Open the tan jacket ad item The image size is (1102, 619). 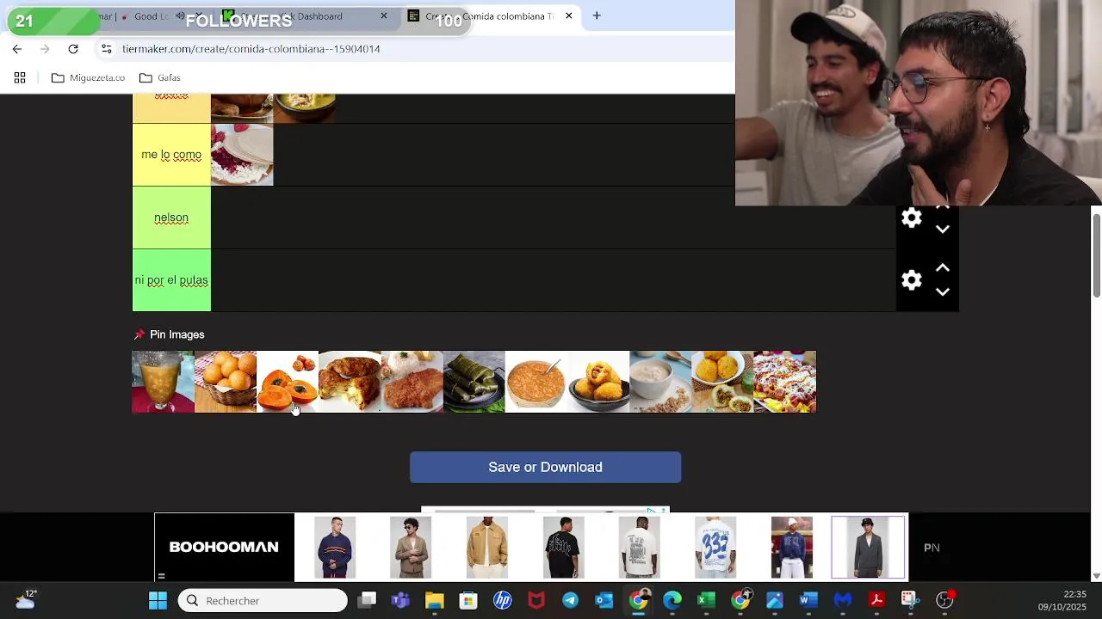(x=487, y=547)
